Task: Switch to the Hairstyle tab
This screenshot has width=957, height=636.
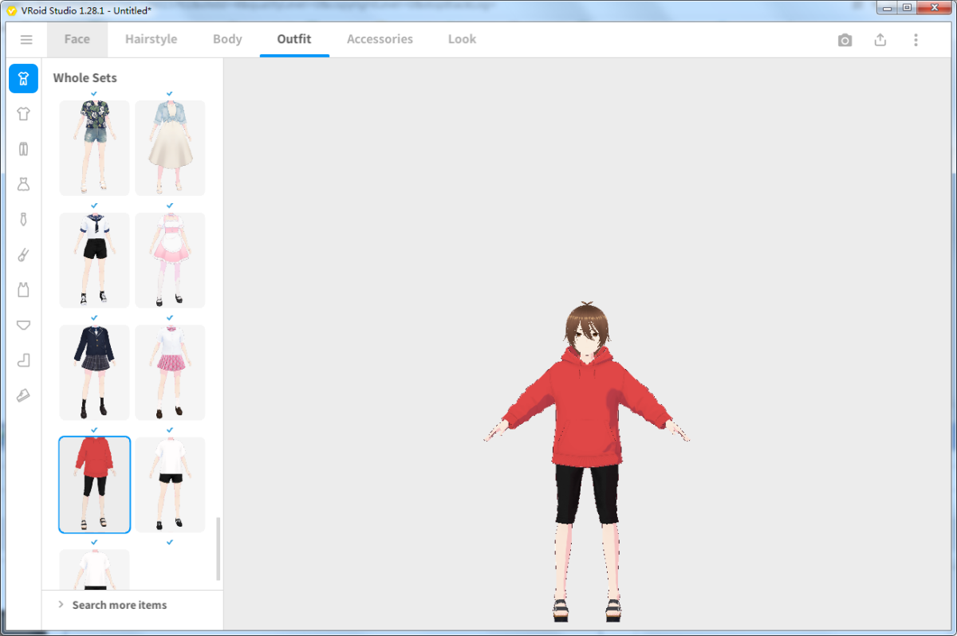Action: (151, 39)
